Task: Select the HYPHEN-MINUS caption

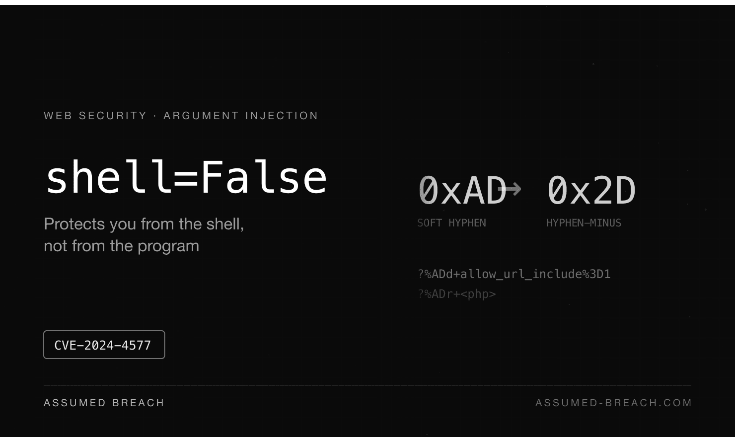Action: pyautogui.click(x=584, y=223)
